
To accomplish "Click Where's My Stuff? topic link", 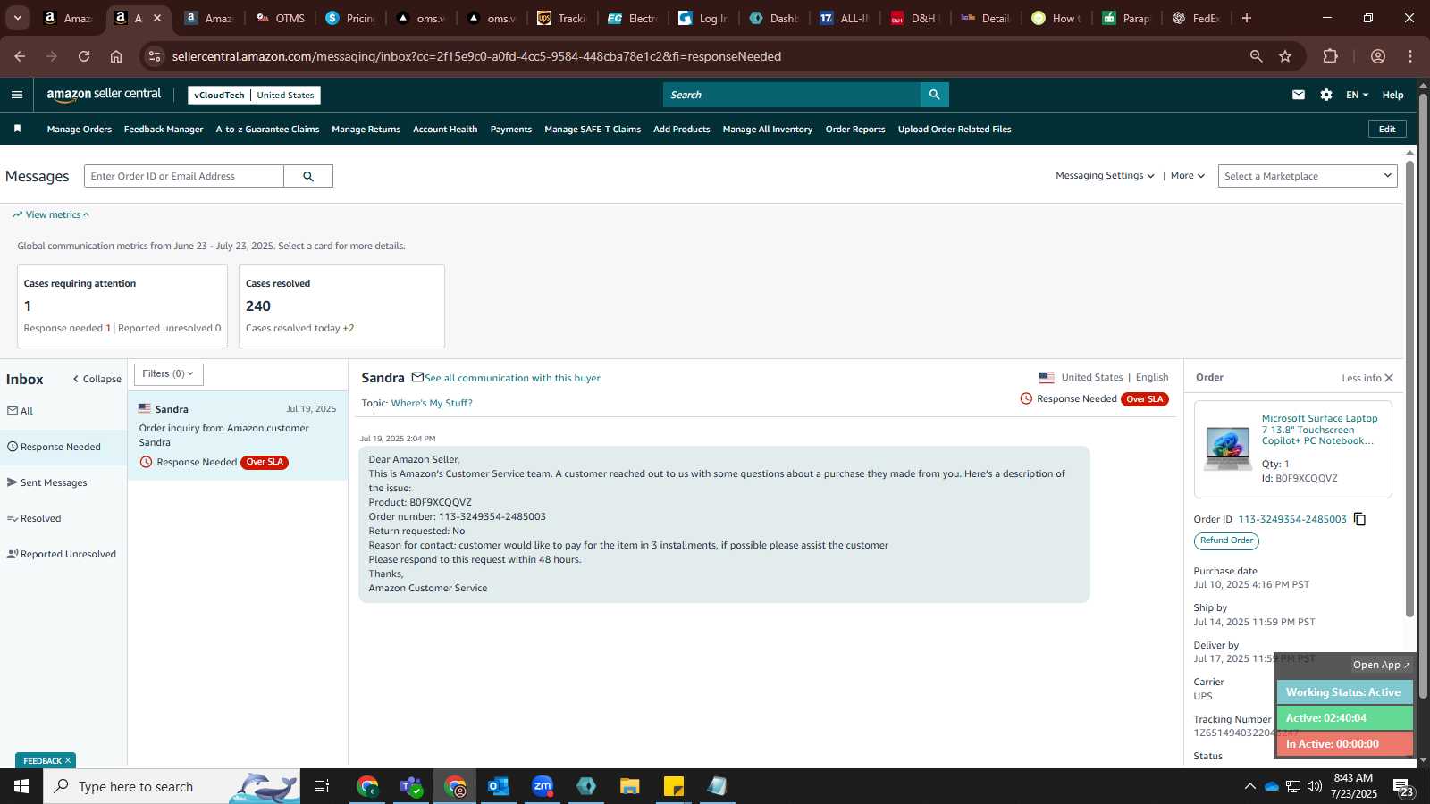I will pyautogui.click(x=432, y=403).
